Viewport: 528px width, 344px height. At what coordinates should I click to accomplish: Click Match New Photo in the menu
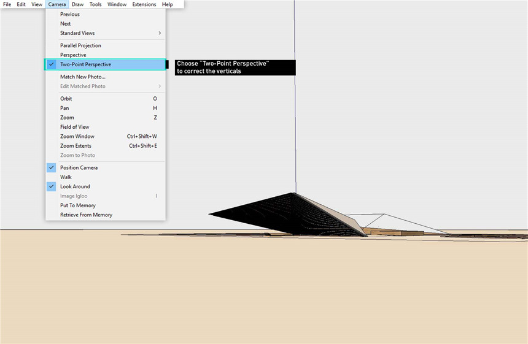click(x=82, y=77)
